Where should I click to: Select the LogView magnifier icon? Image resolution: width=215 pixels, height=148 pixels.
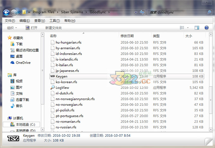52,87
